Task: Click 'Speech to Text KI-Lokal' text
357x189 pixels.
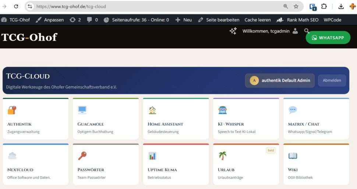Action: click(237, 131)
